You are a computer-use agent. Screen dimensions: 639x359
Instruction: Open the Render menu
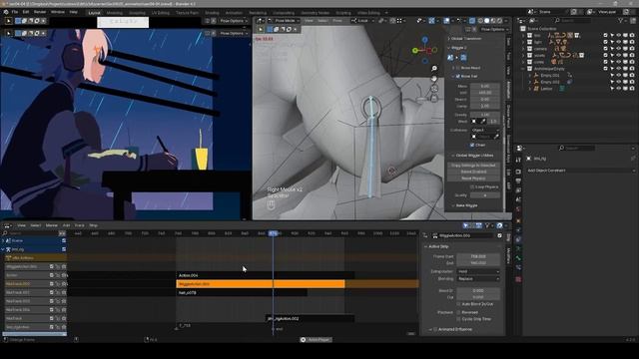pyautogui.click(x=40, y=12)
